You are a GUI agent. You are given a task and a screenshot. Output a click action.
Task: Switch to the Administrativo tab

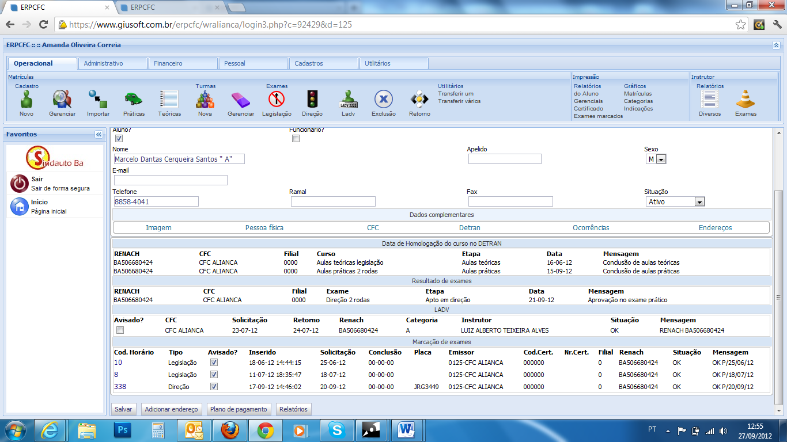point(112,63)
